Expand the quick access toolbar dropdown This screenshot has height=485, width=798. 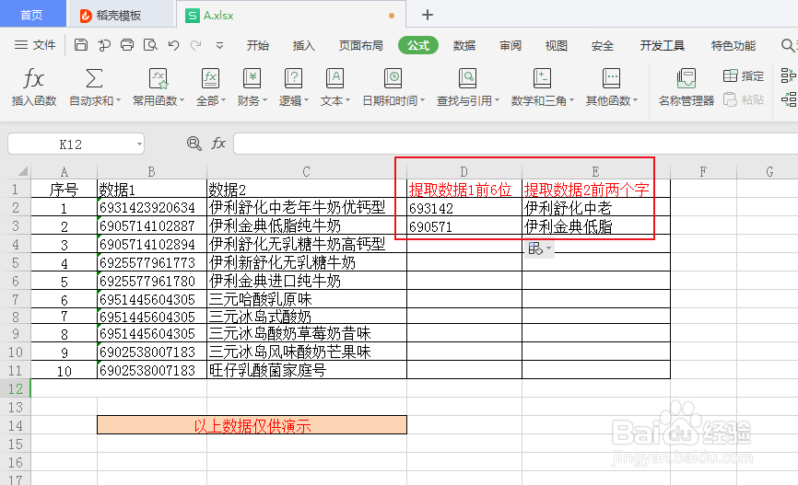220,46
